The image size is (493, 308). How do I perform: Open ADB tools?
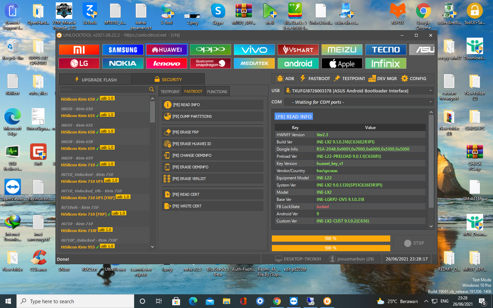(285, 78)
